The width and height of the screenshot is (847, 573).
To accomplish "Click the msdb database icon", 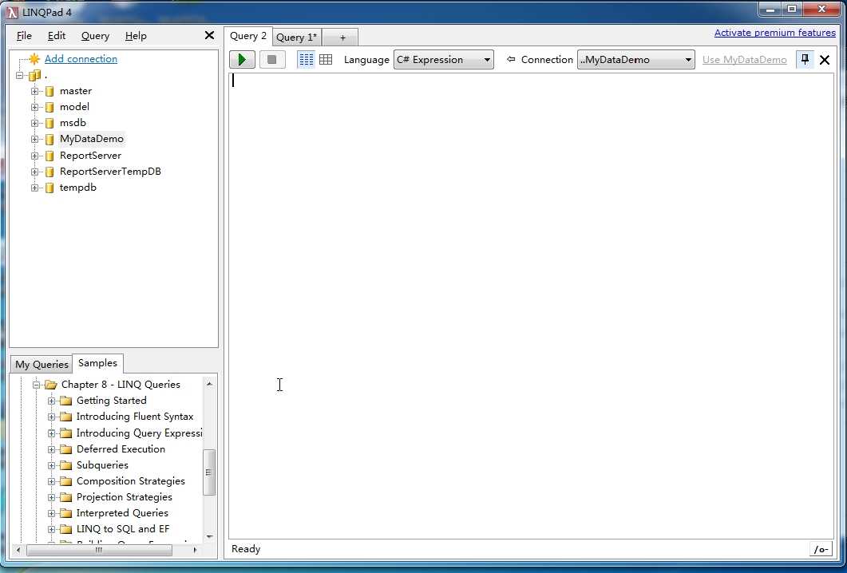I will click(x=49, y=123).
